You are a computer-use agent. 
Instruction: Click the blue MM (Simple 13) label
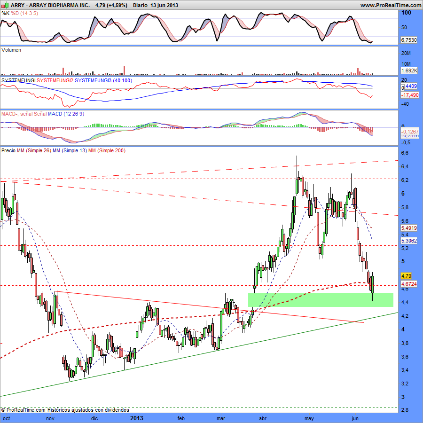(x=70, y=150)
